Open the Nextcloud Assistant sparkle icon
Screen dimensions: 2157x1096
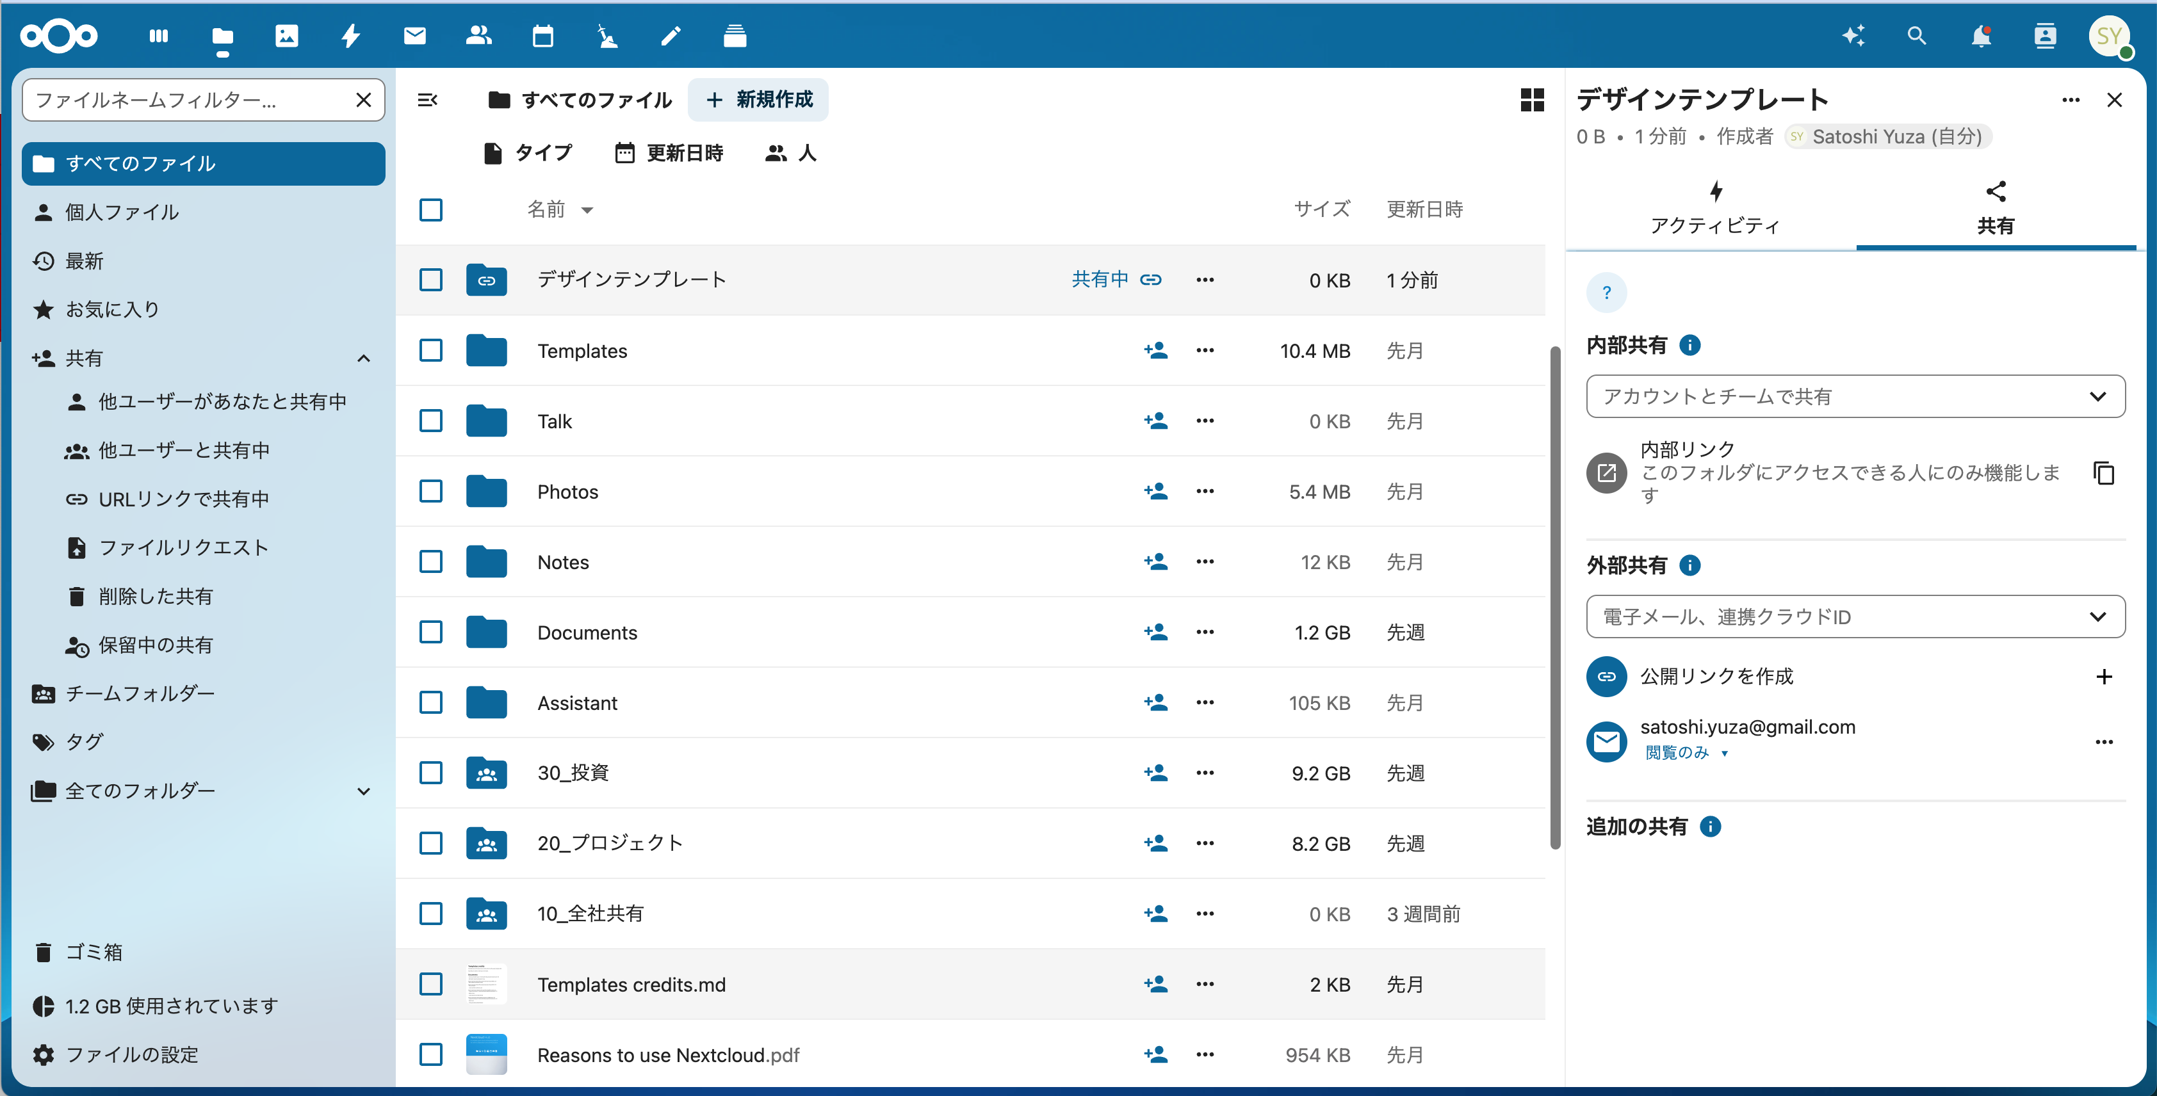(x=1853, y=36)
